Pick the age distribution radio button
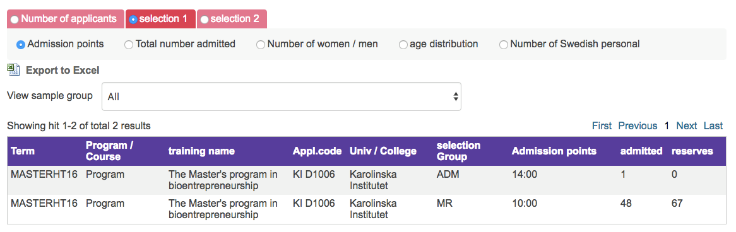This screenshot has height=232, width=736. click(x=439, y=45)
